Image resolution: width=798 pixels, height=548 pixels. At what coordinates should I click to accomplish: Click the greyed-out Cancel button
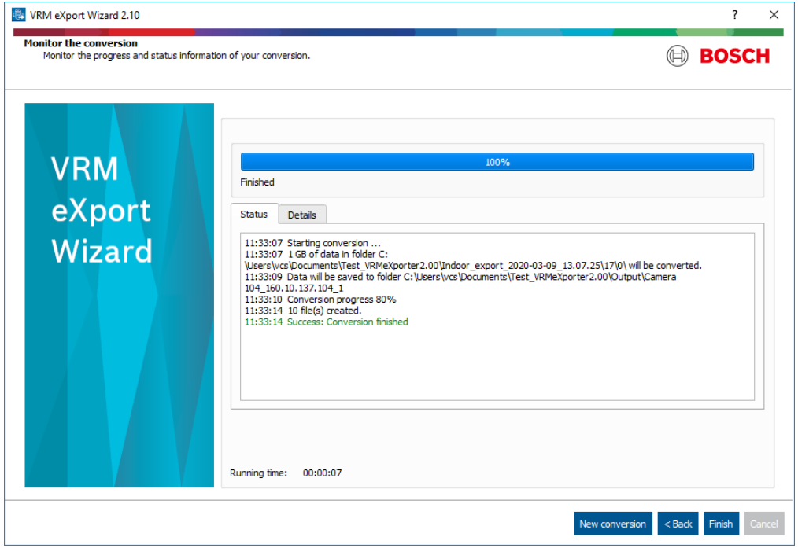click(x=763, y=524)
